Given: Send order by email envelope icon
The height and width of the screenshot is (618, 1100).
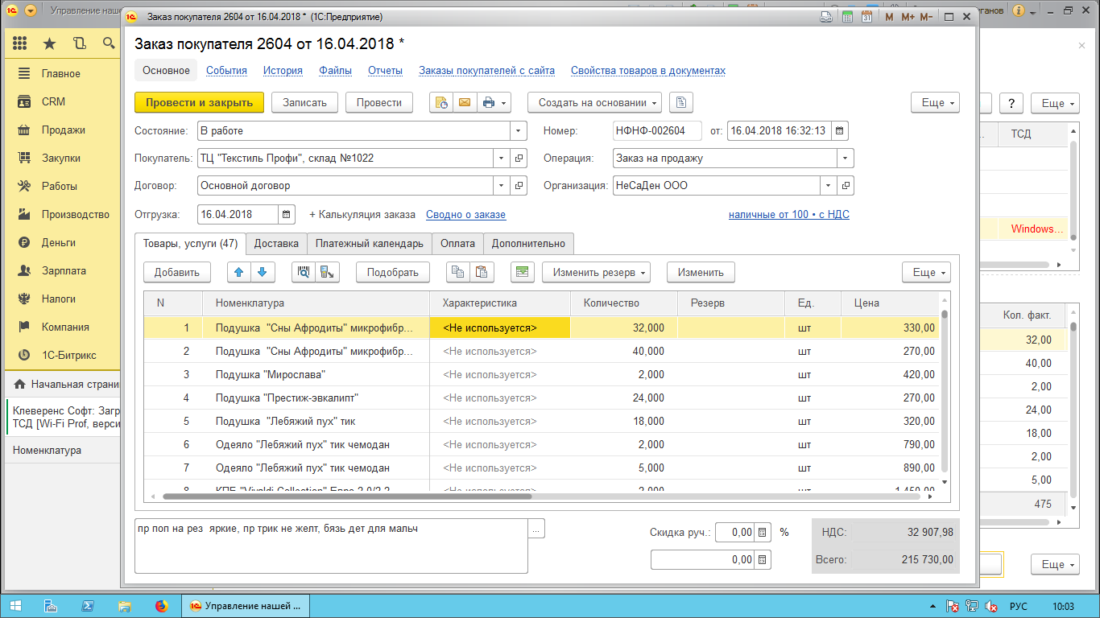Looking at the screenshot, I should pos(464,102).
